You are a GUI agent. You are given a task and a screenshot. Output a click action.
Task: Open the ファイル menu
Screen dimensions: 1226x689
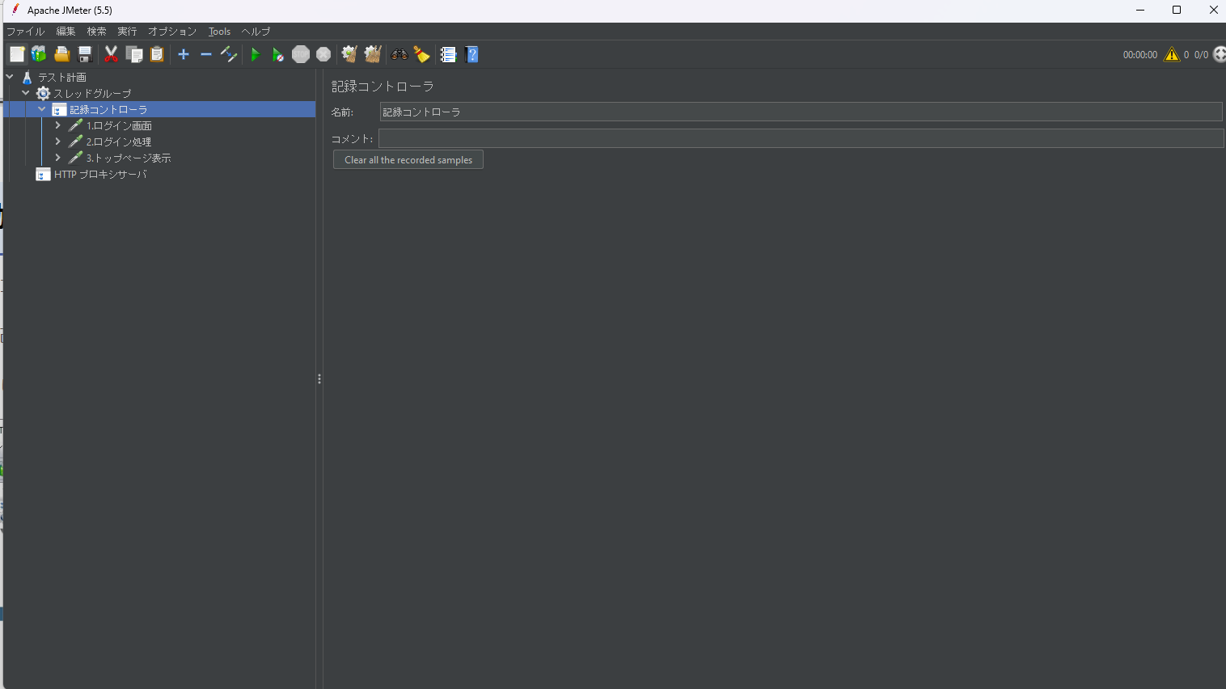26,32
